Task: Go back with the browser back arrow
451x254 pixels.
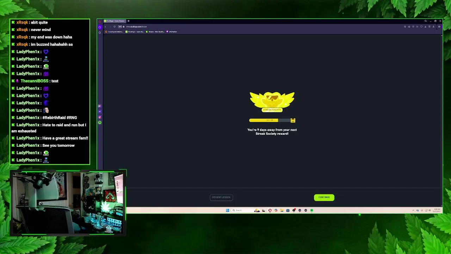Action: pos(105,27)
